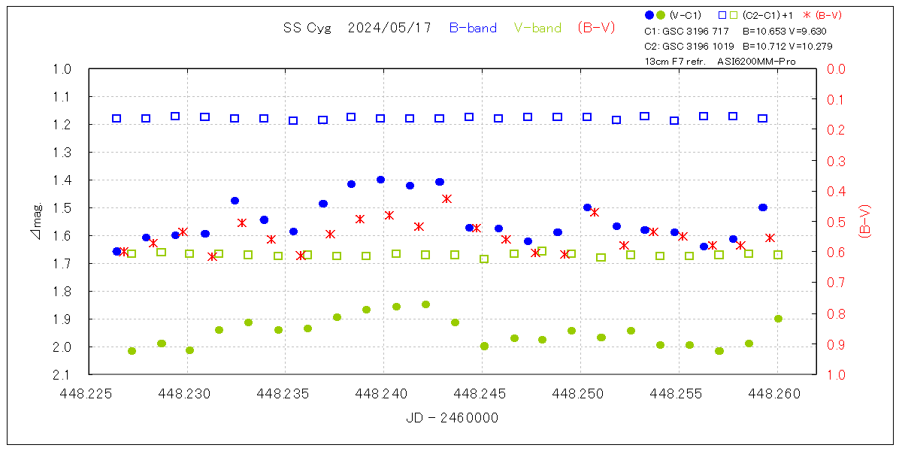Select the C2: GSC 3196 1019 reference line
This screenshot has width=902, height=451.
pyautogui.click(x=689, y=46)
